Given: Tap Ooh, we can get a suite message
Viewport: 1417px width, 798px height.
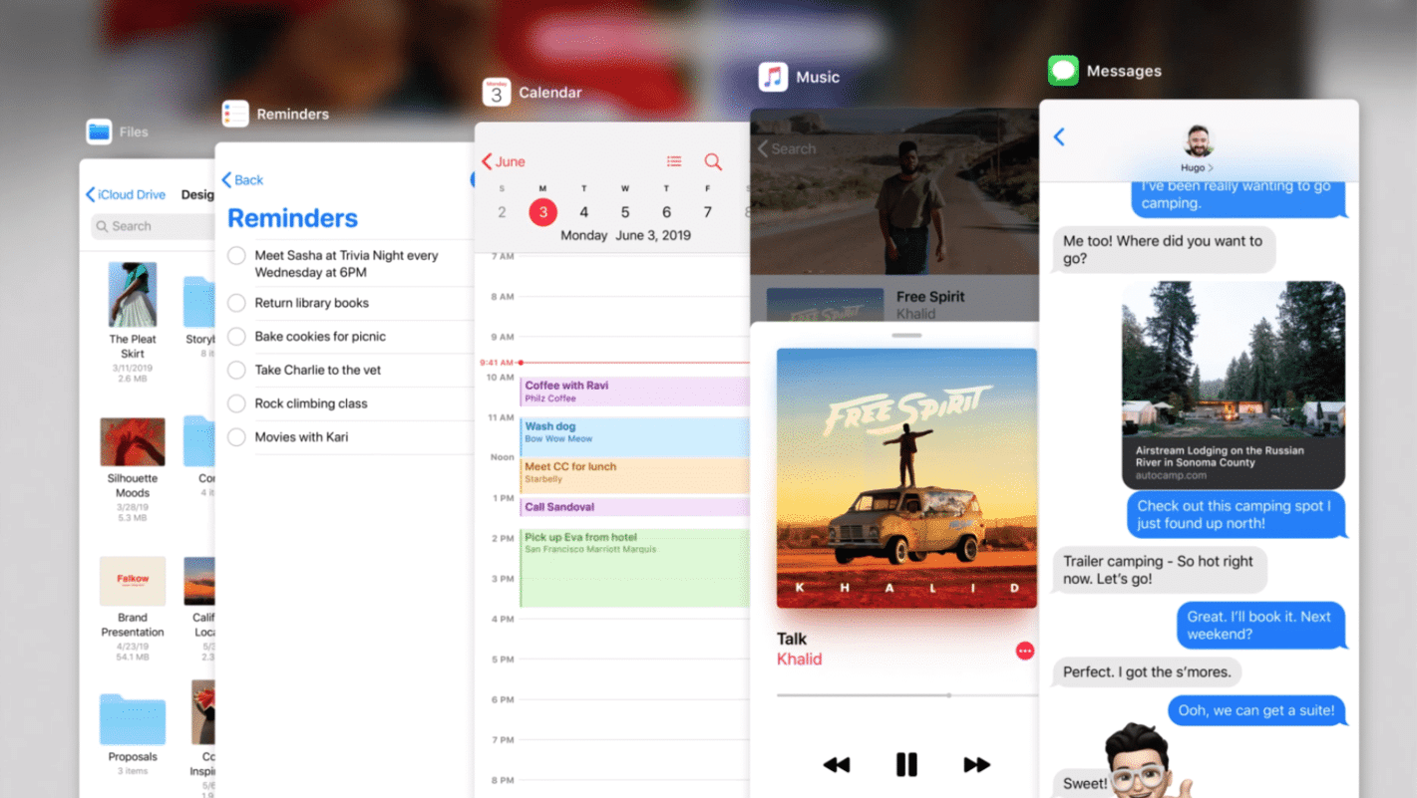Looking at the screenshot, I should coord(1256,710).
